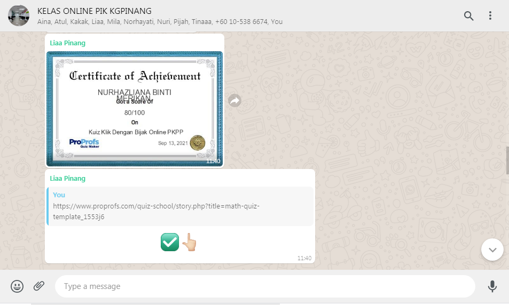The width and height of the screenshot is (509, 305).
Task: Click Liaa Pinang name above the certificate image
Action: click(67, 43)
